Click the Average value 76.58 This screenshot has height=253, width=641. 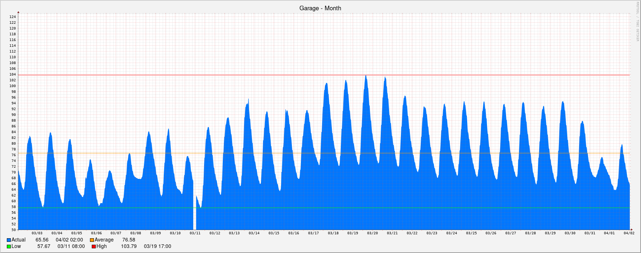tap(128, 240)
